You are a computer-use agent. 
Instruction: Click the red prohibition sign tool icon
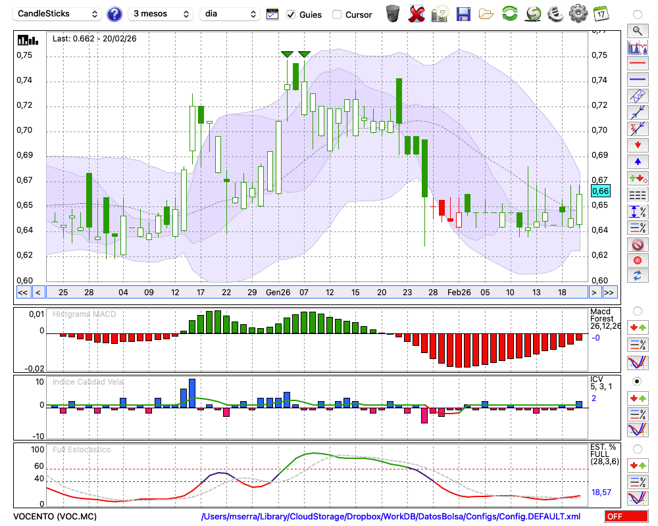point(637,245)
